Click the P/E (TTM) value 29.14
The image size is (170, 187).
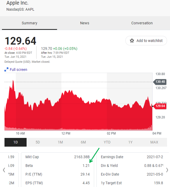click(x=85, y=174)
